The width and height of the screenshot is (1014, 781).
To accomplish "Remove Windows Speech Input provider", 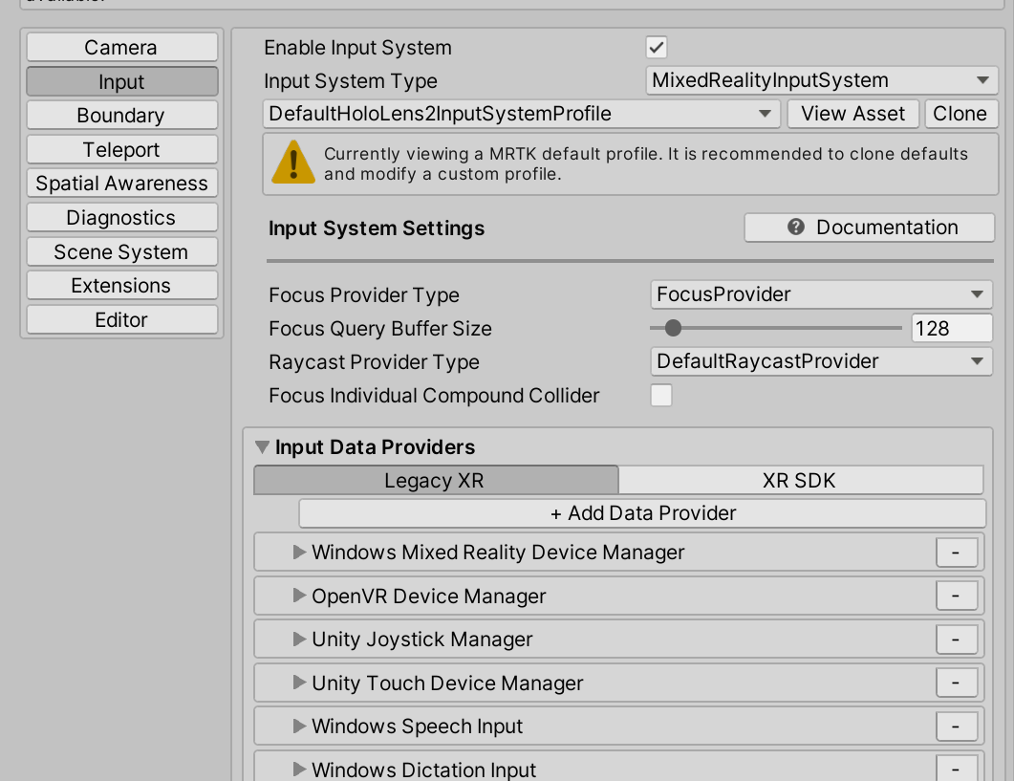I will [956, 726].
